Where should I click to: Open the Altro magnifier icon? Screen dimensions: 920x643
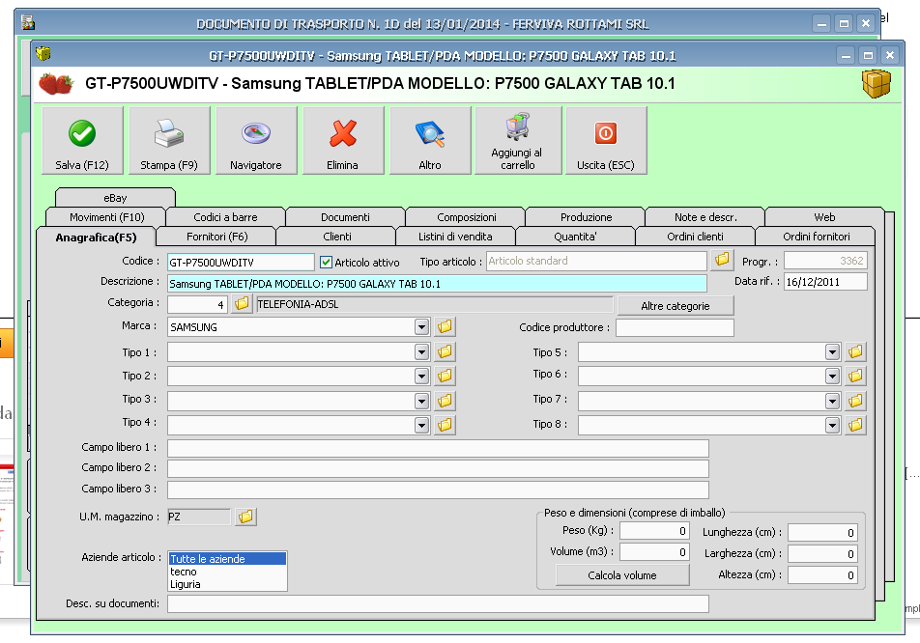(x=430, y=133)
